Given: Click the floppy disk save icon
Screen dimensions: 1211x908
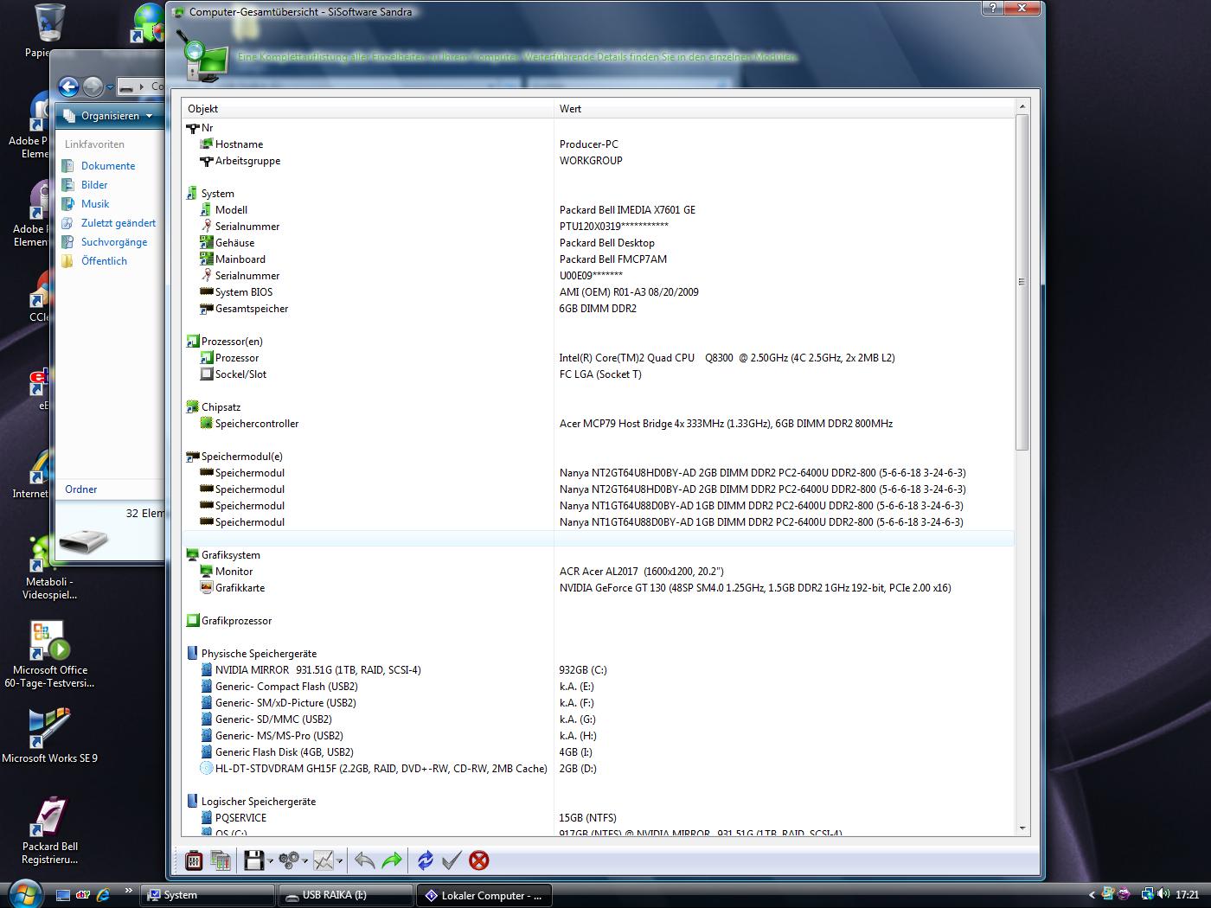Looking at the screenshot, I should 253,860.
